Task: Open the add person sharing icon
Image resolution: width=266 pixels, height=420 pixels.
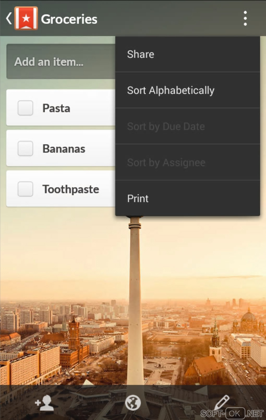Action: [44, 402]
